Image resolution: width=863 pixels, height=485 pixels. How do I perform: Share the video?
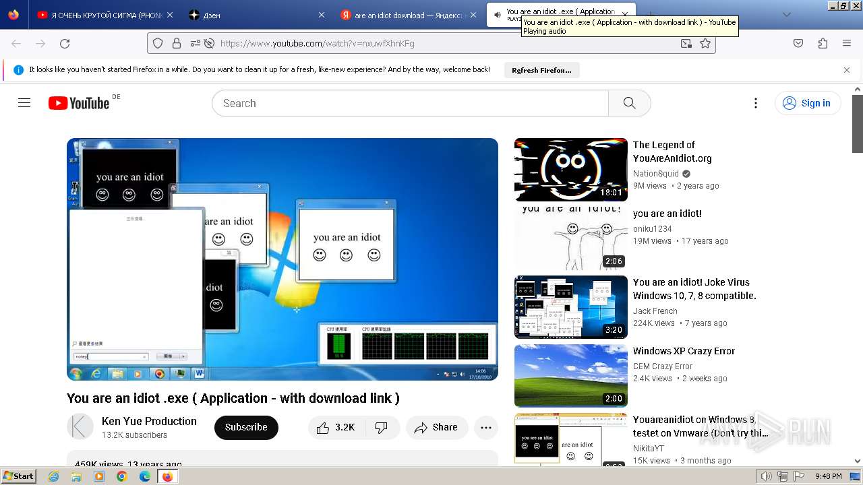click(436, 428)
